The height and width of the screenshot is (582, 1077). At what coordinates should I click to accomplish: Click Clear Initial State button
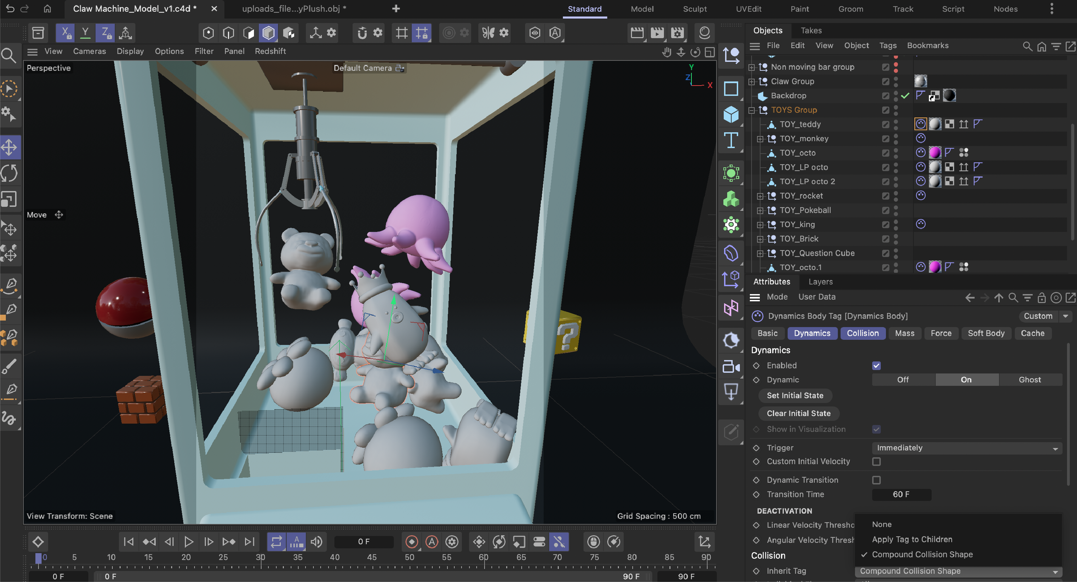tap(799, 414)
